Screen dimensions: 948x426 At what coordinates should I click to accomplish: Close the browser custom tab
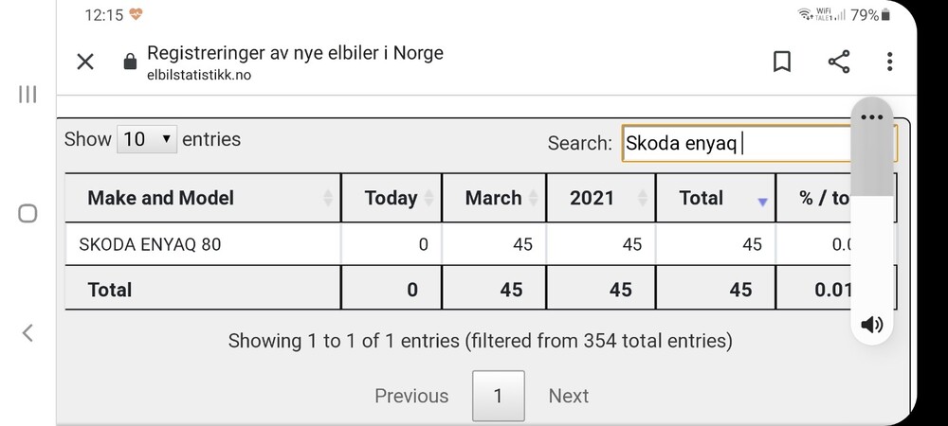[85, 62]
